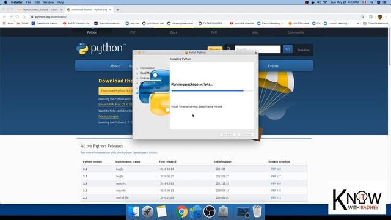The width and height of the screenshot is (391, 220).
Task: Open the Events menu on python.org
Action: 273,66
